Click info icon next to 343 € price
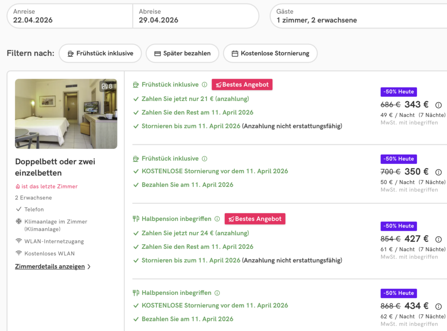Viewport: 447px width, 331px height. (439, 105)
